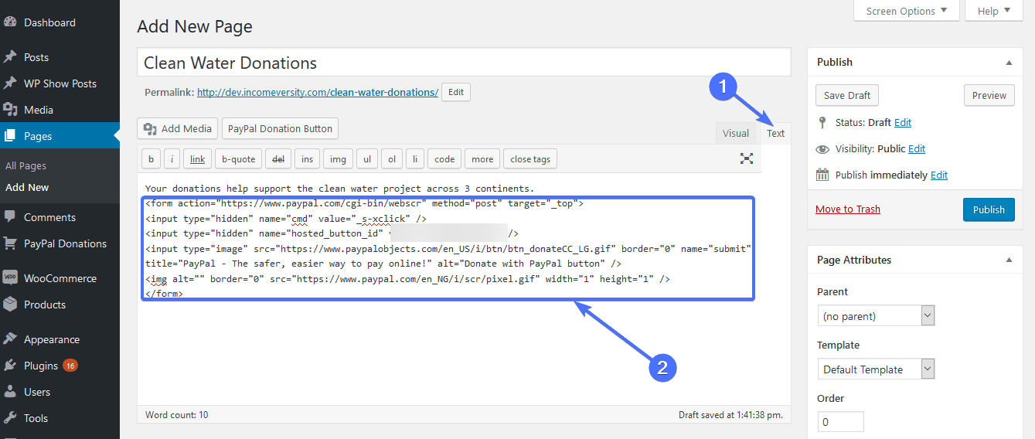The width and height of the screenshot is (1035, 439).
Task: Switch to the Visual editor tab
Action: pyautogui.click(x=736, y=133)
